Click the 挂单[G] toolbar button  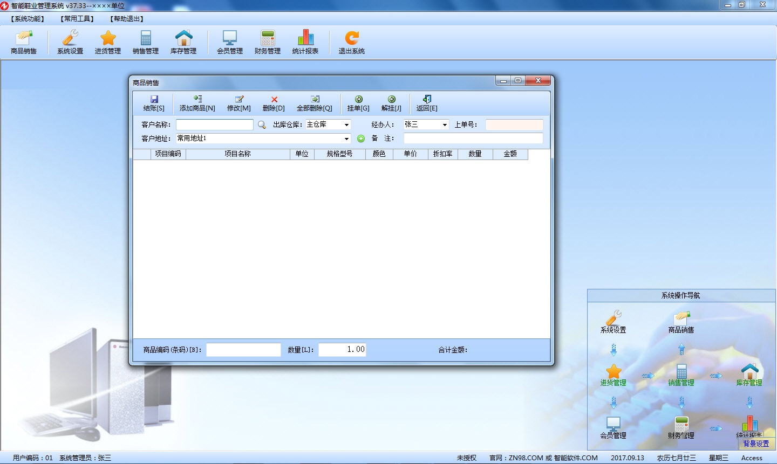tap(358, 103)
